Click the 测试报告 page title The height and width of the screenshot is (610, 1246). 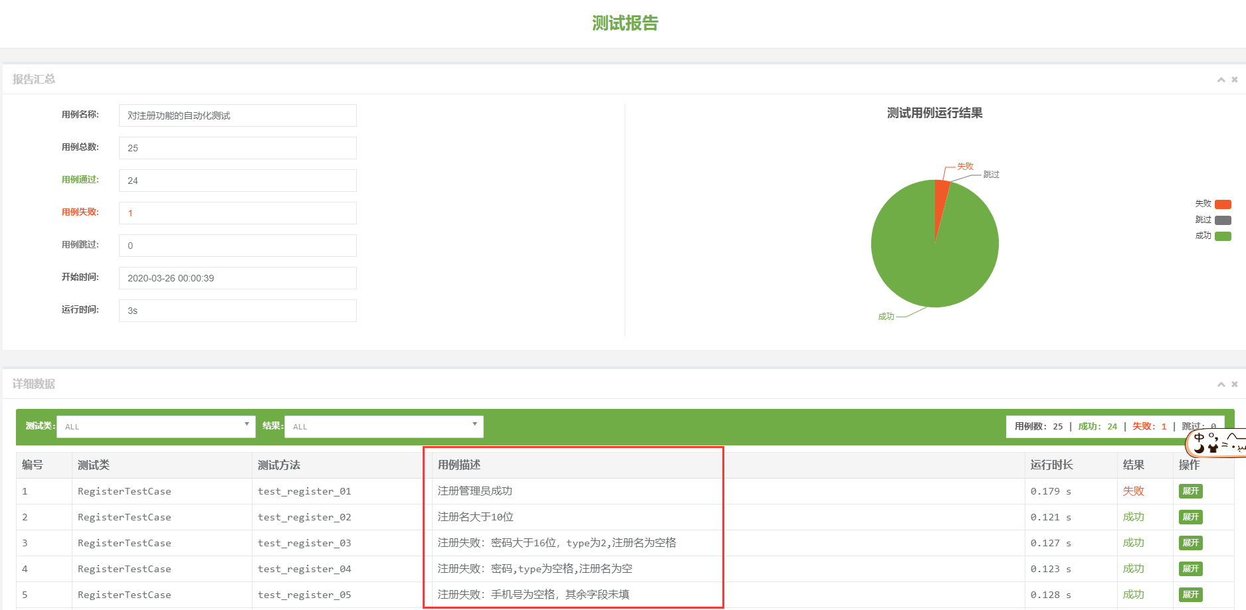click(625, 23)
